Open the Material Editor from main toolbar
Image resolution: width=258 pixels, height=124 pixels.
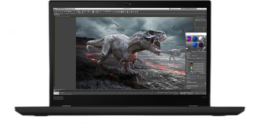pyautogui.click(x=127, y=12)
